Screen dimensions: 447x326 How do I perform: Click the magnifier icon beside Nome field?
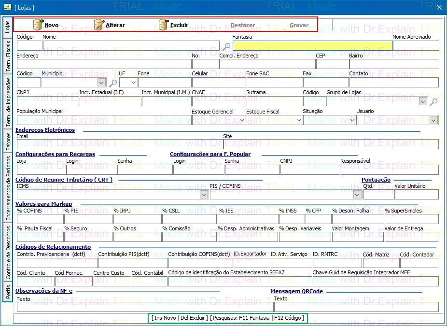coord(226,46)
